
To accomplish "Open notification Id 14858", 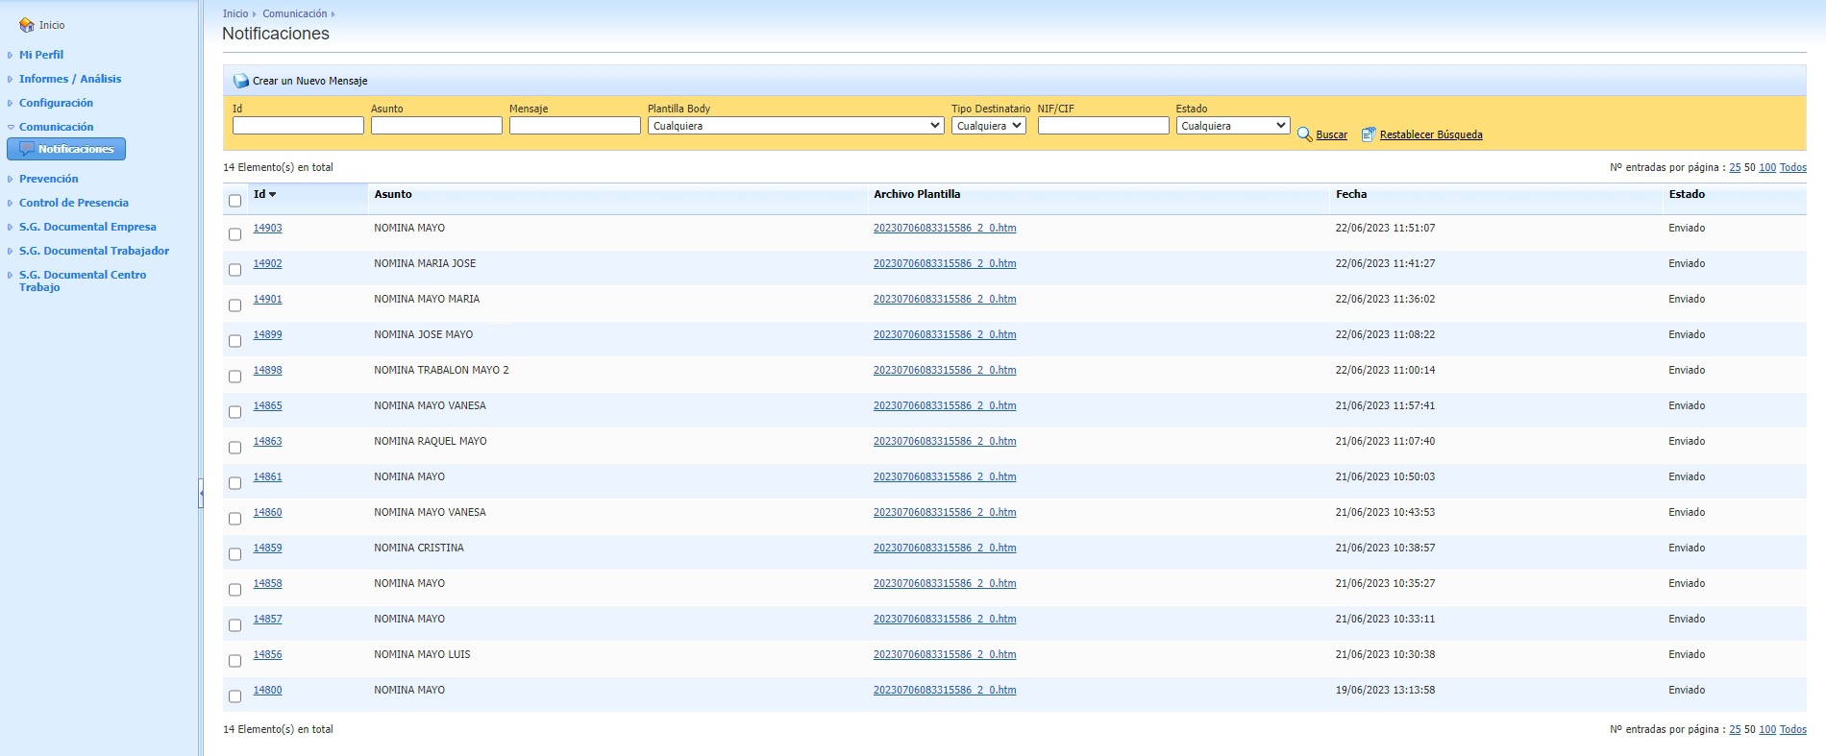I will click(267, 583).
